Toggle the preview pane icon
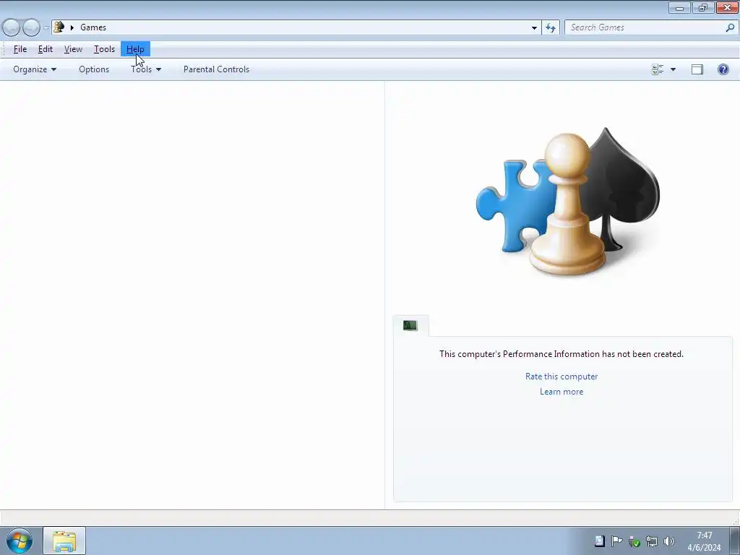This screenshot has width=740, height=555. pyautogui.click(x=697, y=69)
